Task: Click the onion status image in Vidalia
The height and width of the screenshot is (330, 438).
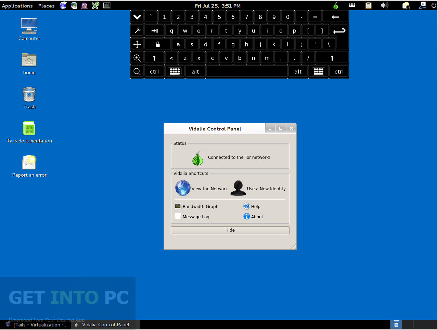Action: [x=197, y=158]
